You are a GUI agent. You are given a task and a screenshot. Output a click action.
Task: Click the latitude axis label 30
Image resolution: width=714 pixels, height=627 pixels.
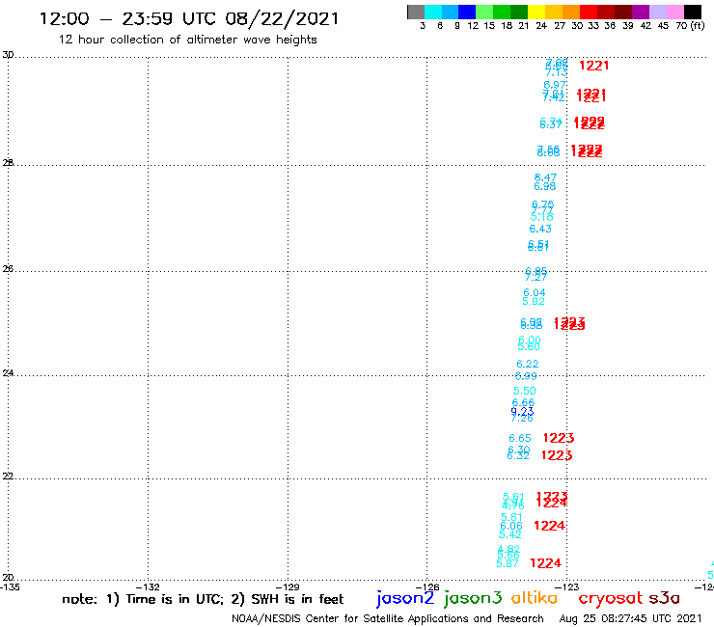tap(8, 55)
